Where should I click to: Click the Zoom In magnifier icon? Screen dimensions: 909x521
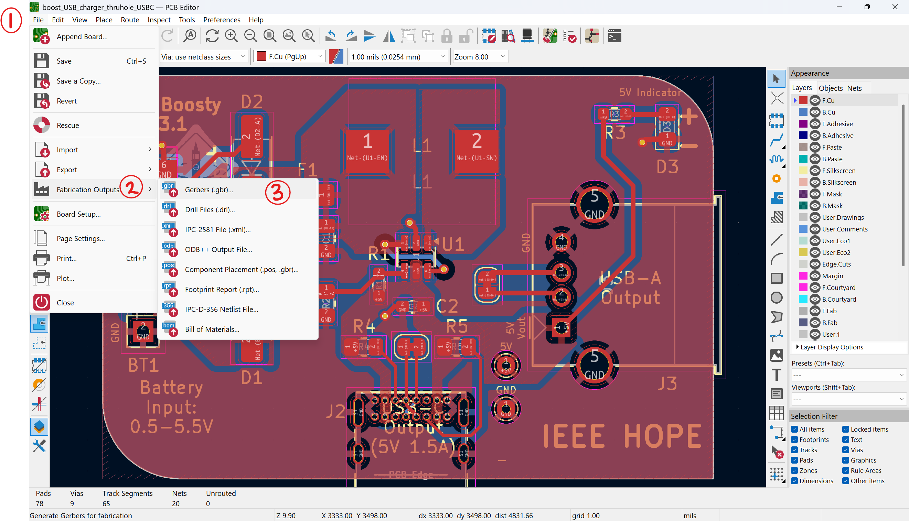[x=231, y=36]
